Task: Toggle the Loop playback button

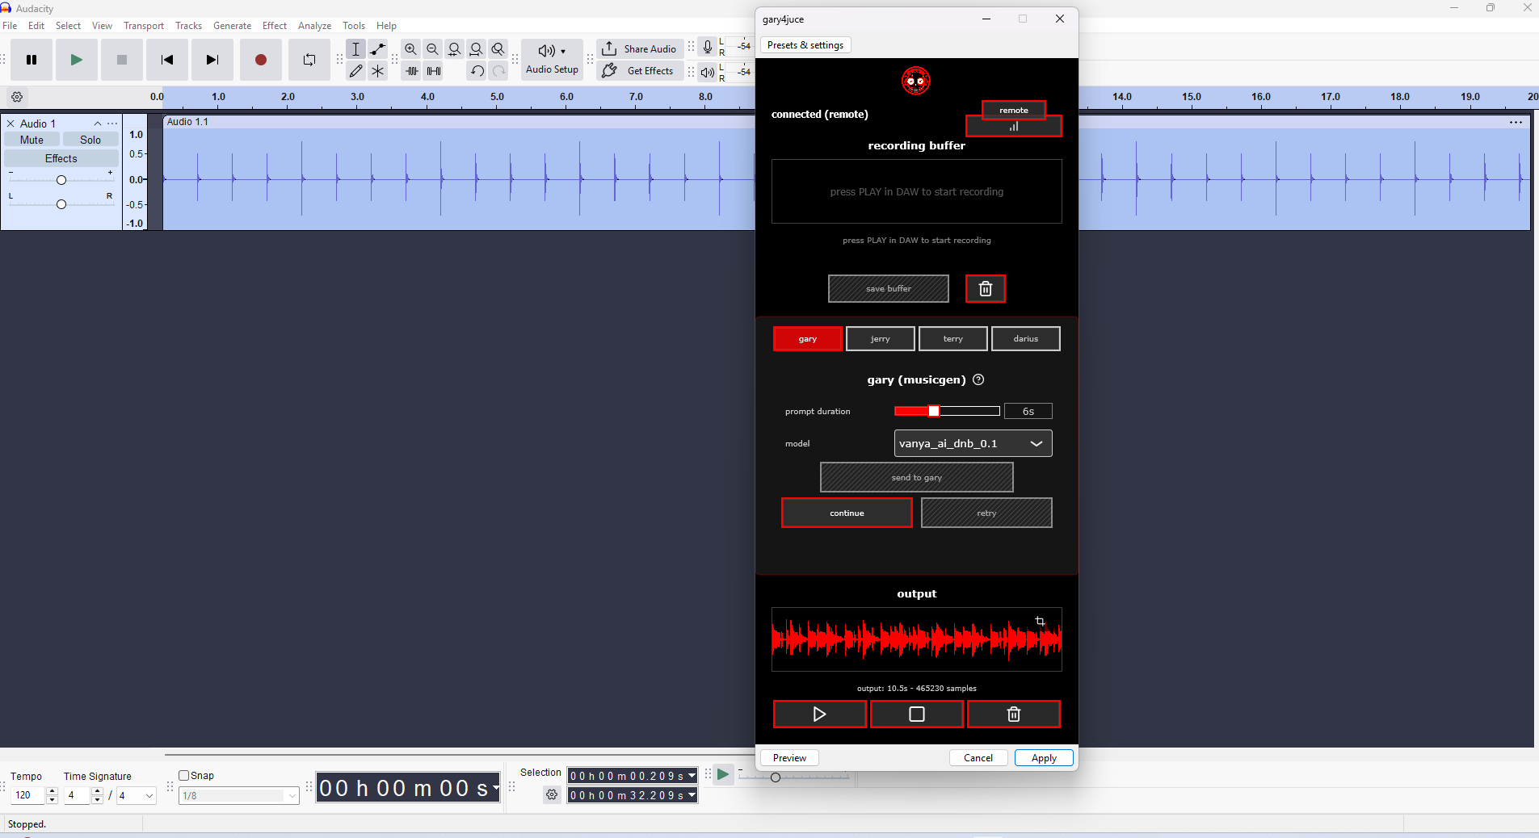Action: coord(309,60)
